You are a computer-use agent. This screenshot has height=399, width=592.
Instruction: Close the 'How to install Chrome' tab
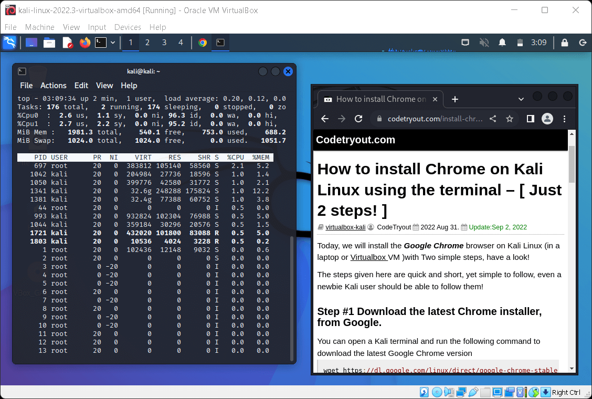tap(435, 99)
